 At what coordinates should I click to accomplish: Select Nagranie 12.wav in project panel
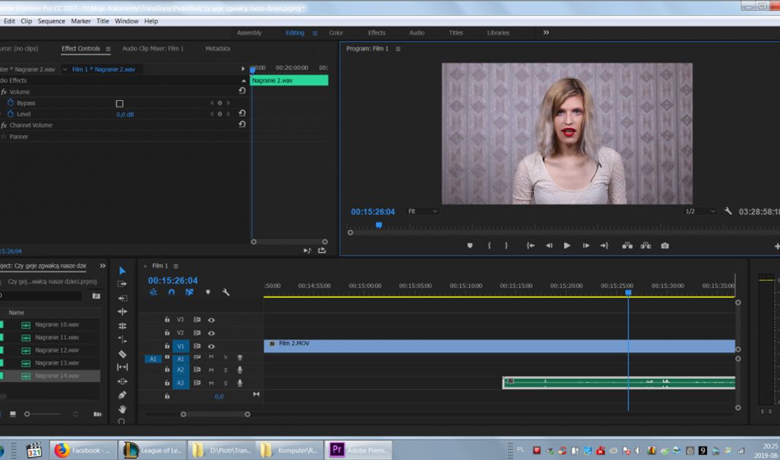(x=57, y=350)
